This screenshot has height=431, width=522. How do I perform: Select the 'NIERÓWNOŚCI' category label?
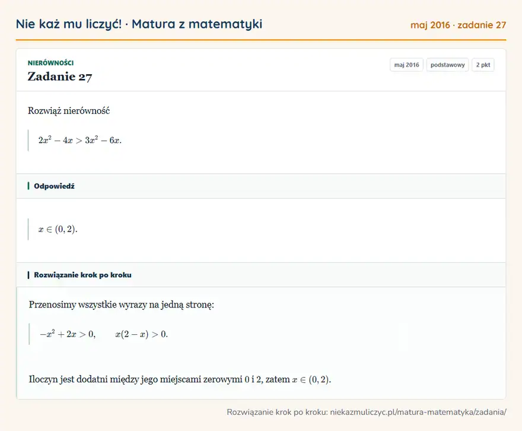(x=50, y=63)
